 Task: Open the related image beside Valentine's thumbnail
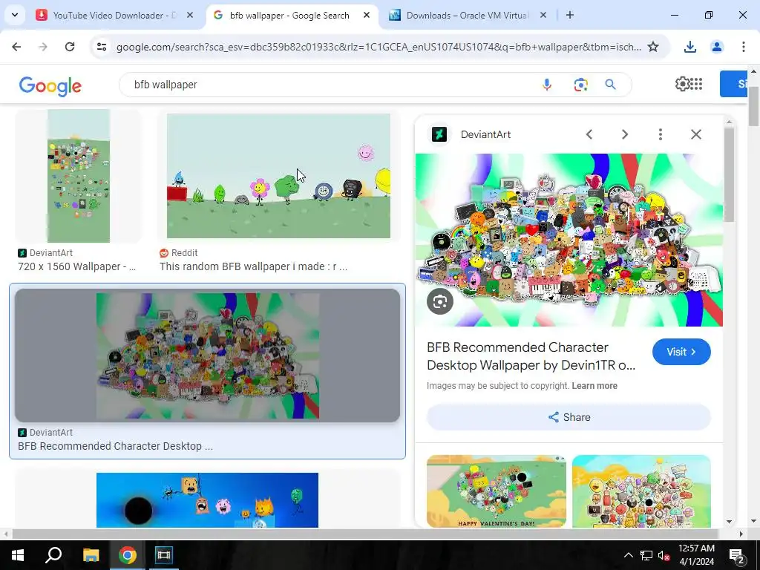(641, 491)
